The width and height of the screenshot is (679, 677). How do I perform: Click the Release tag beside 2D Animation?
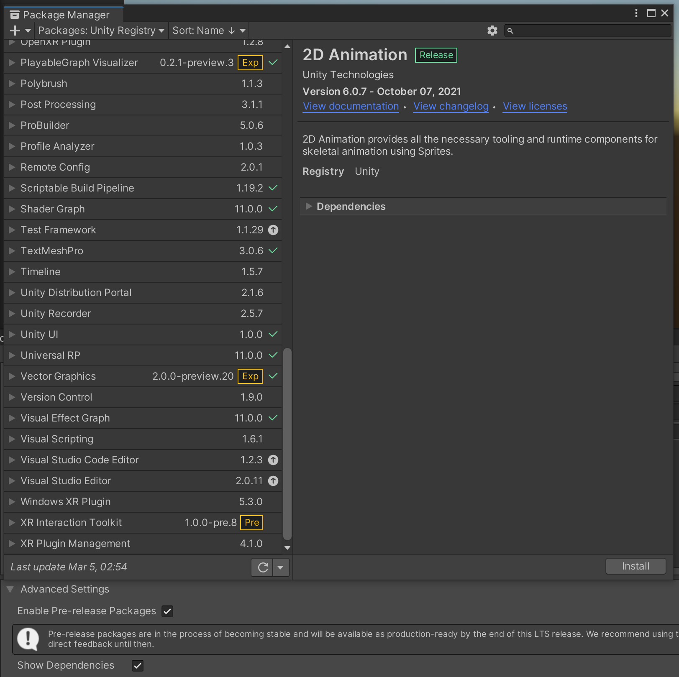[x=436, y=55]
